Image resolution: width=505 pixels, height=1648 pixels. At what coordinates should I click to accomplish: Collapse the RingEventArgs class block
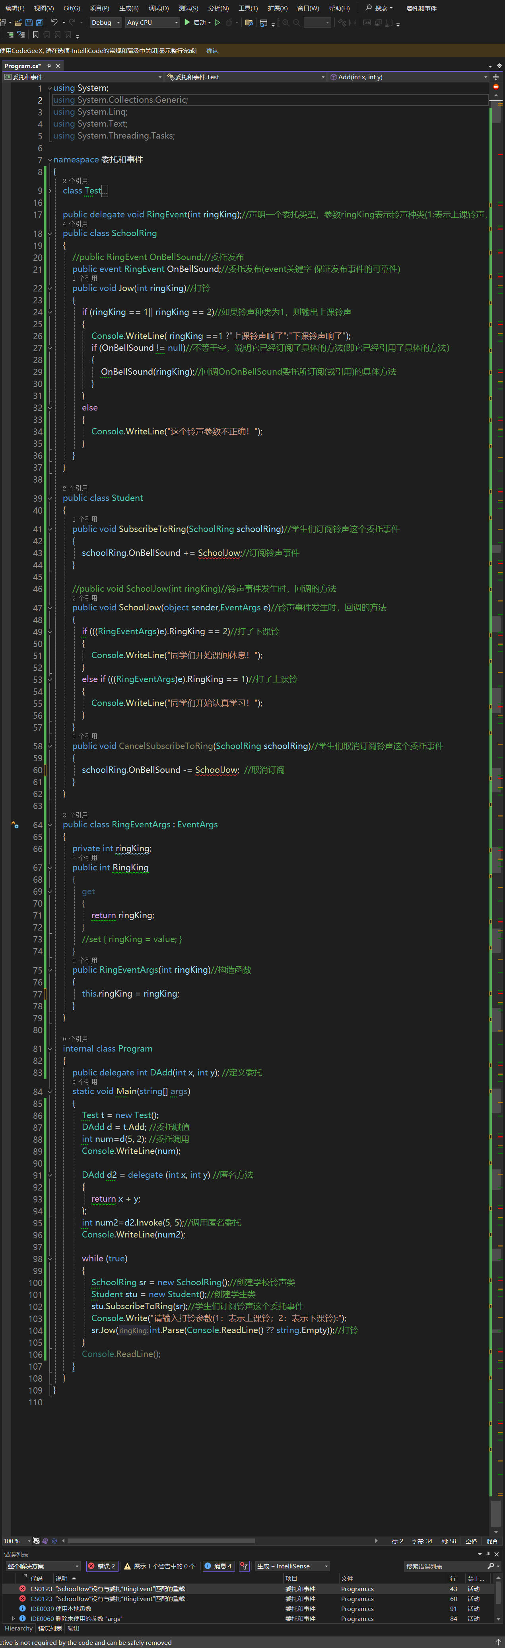[49, 825]
